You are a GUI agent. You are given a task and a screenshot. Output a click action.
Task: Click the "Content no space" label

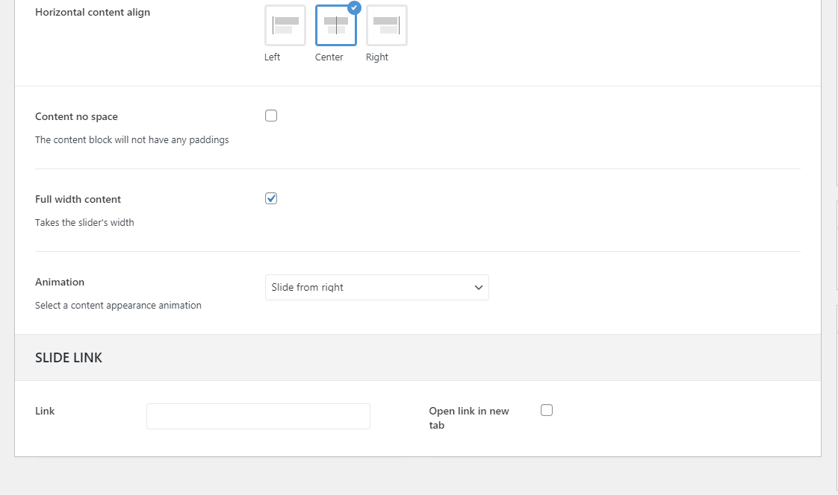(x=76, y=117)
